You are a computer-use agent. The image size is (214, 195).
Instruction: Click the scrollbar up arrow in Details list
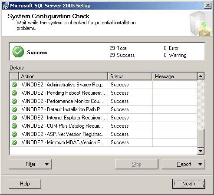pyautogui.click(x=201, y=76)
